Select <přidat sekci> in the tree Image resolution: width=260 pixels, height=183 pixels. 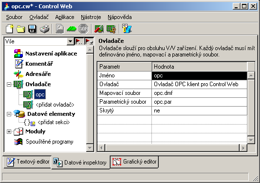tap(54, 122)
